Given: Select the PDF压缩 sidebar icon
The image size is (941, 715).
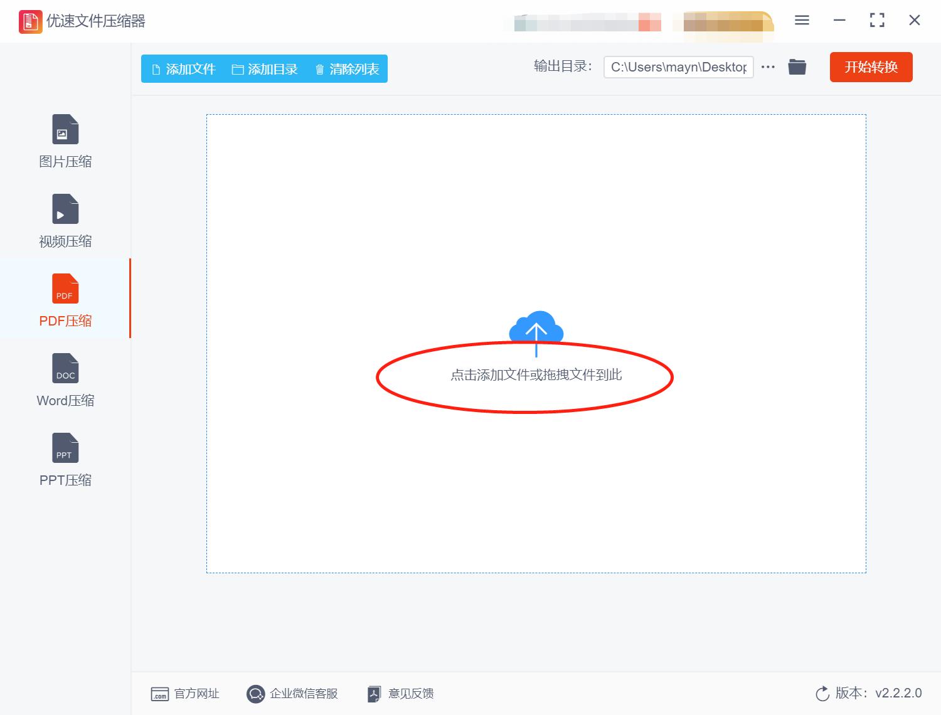Looking at the screenshot, I should pos(65,300).
